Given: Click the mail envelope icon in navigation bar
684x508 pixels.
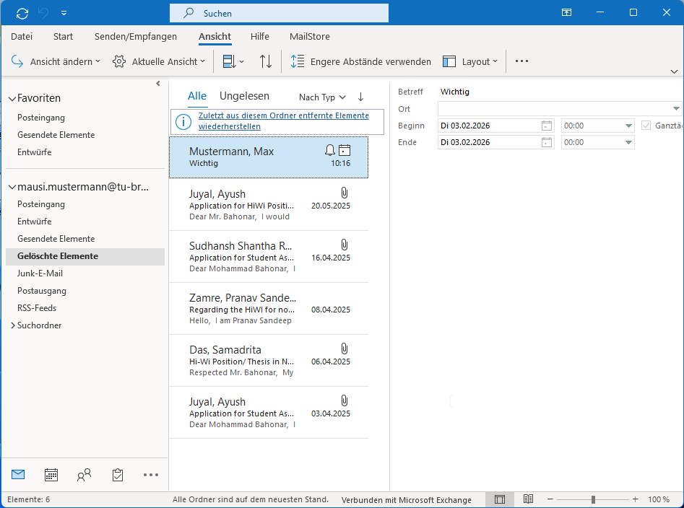Looking at the screenshot, I should tap(18, 475).
